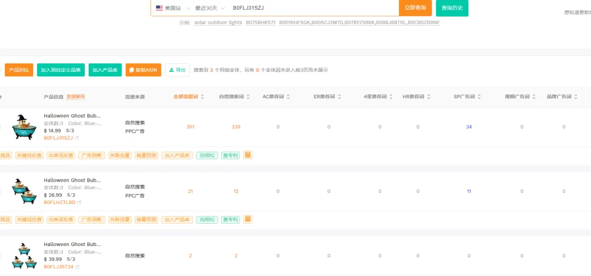Click the 立即查询 search button
591x276 pixels.
coord(415,8)
